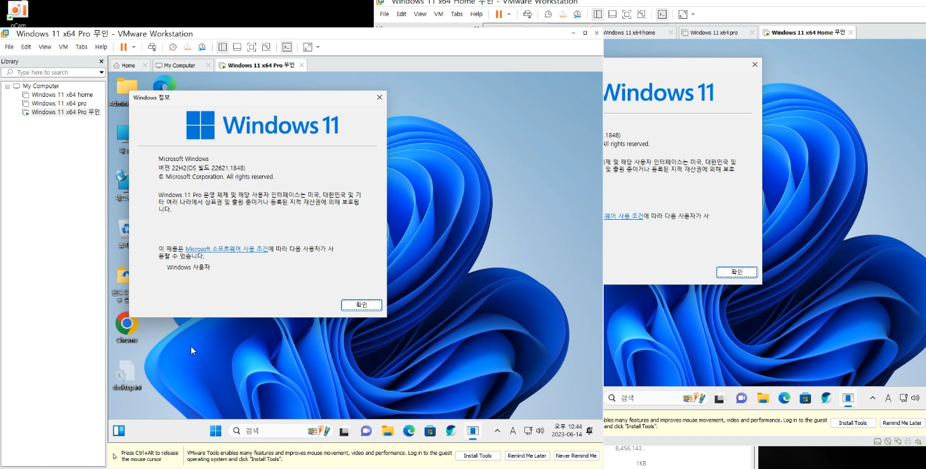The height and width of the screenshot is (469, 926).
Task: Close the Library panel
Action: coord(102,61)
